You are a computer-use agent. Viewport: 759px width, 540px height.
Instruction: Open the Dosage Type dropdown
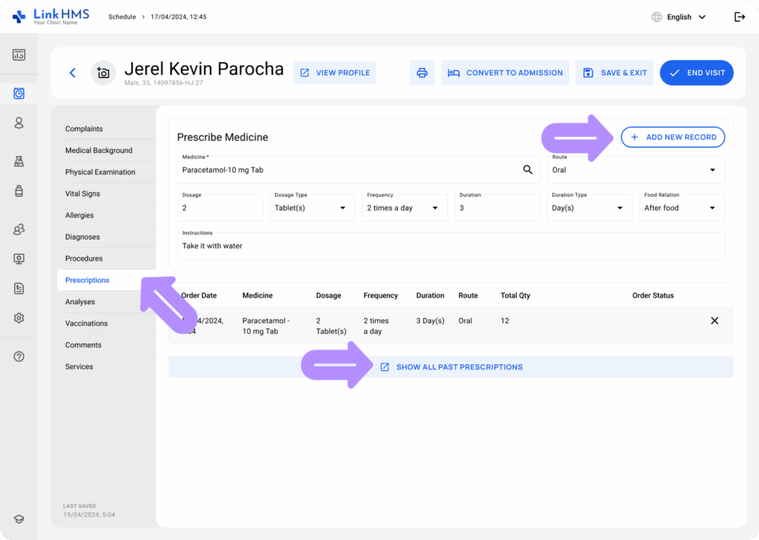click(311, 208)
